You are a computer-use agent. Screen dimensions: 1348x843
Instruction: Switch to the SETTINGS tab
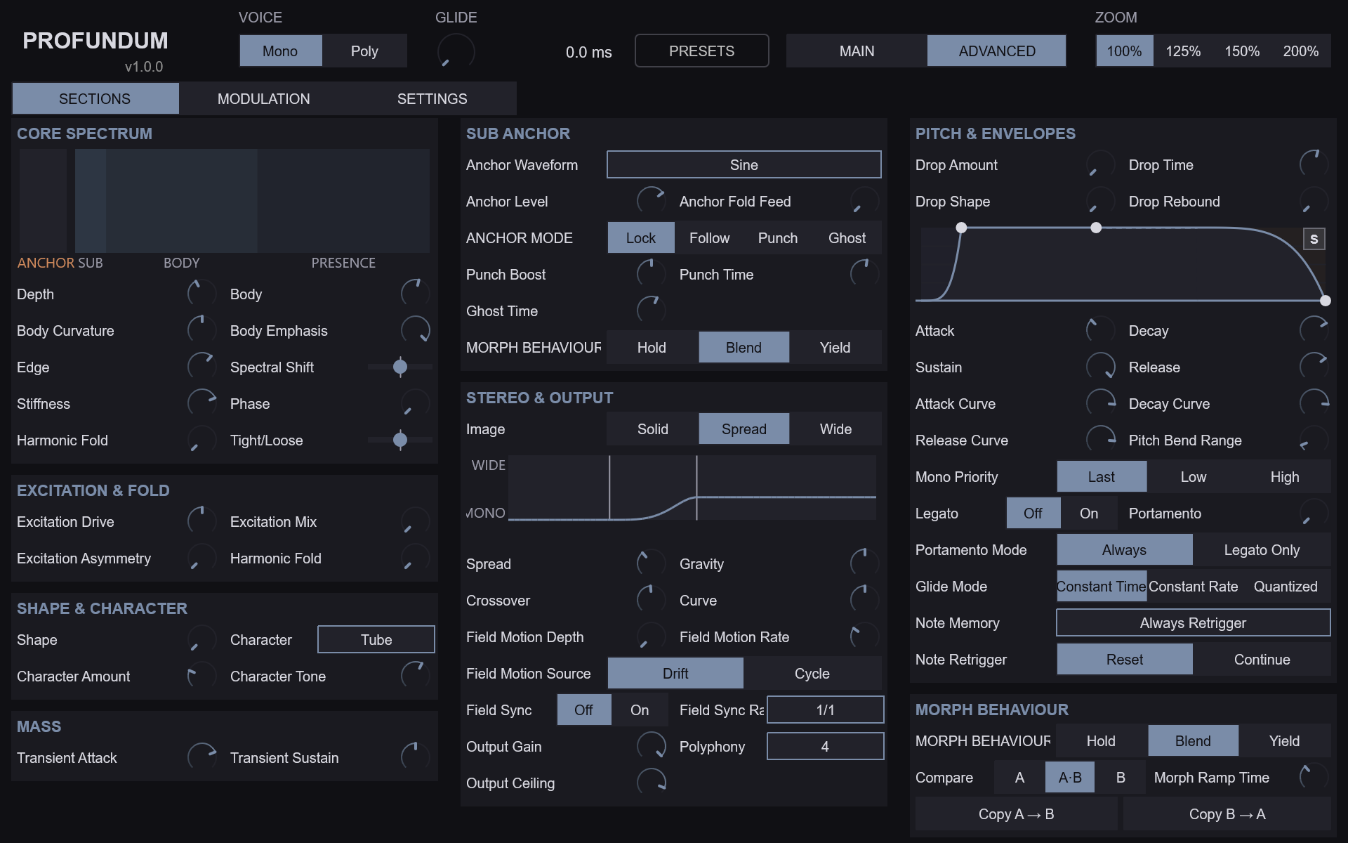pos(432,98)
